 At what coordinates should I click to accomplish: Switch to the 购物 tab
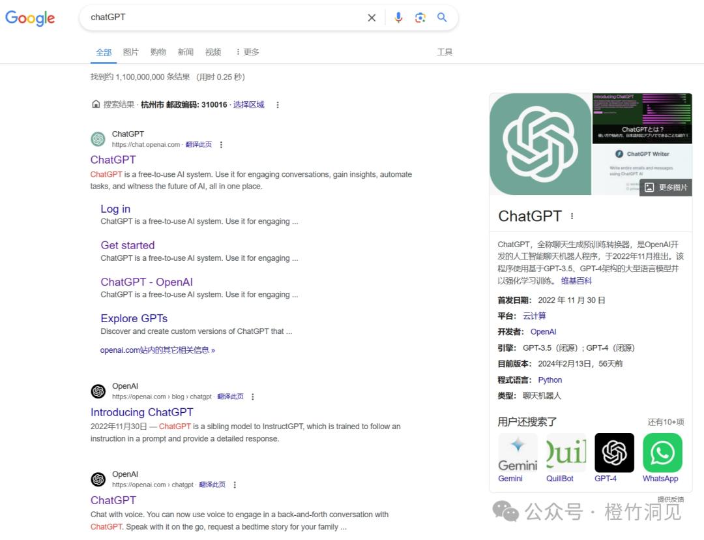click(158, 52)
